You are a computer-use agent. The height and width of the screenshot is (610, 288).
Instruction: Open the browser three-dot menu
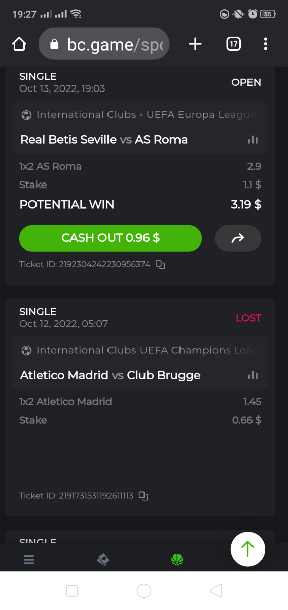(x=265, y=44)
